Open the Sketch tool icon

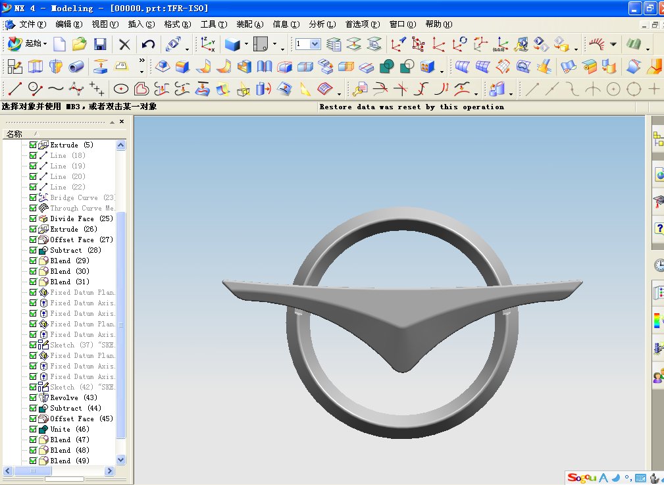pyautogui.click(x=15, y=66)
